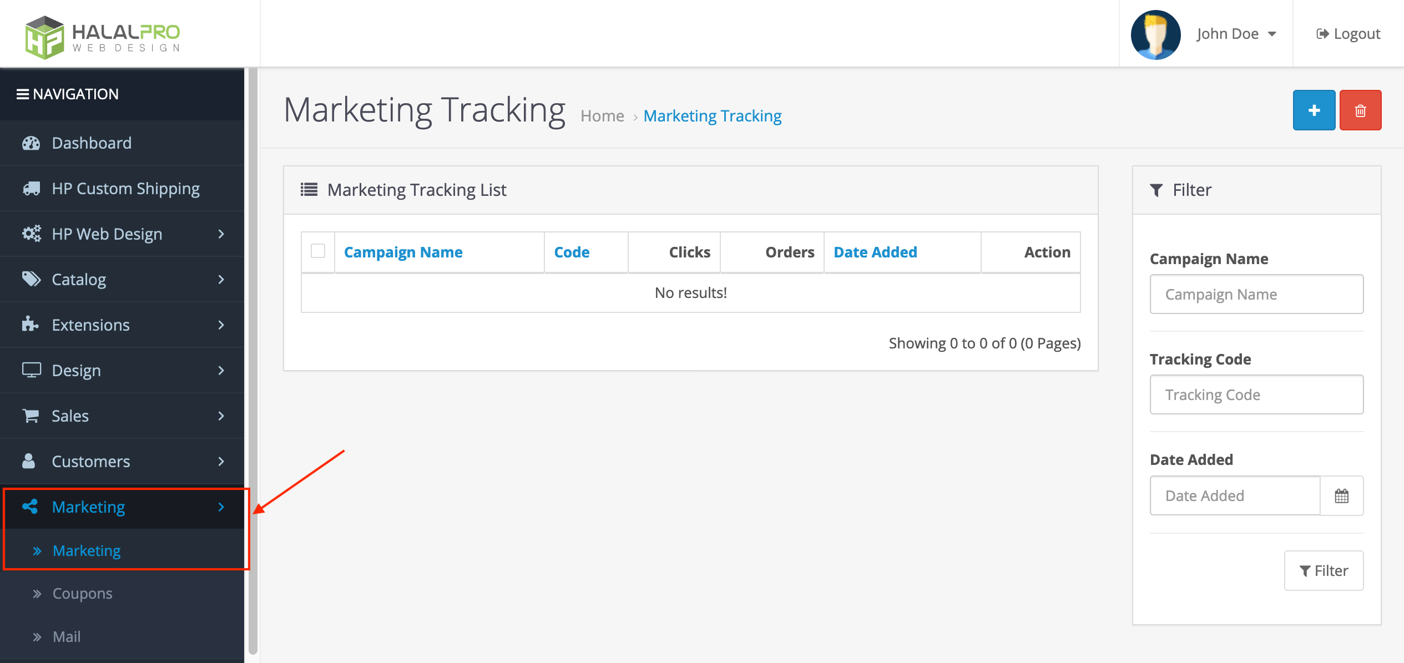
Task: Click the HP Custom Shipping truck icon
Action: 29,188
